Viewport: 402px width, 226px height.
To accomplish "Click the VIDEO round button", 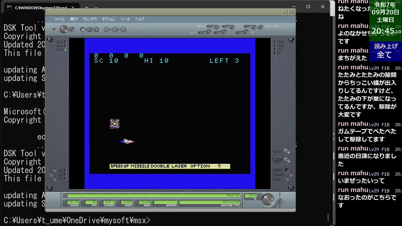I will [286, 179].
